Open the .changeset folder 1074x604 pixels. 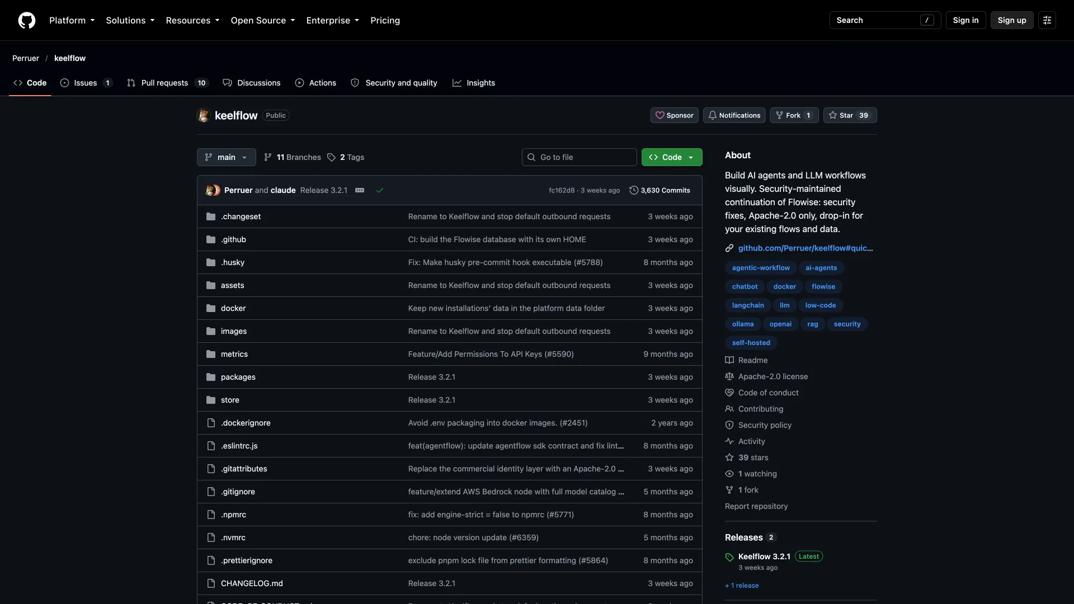[241, 216]
